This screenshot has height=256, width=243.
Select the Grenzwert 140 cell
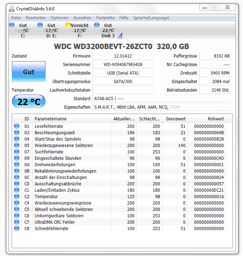(182, 145)
